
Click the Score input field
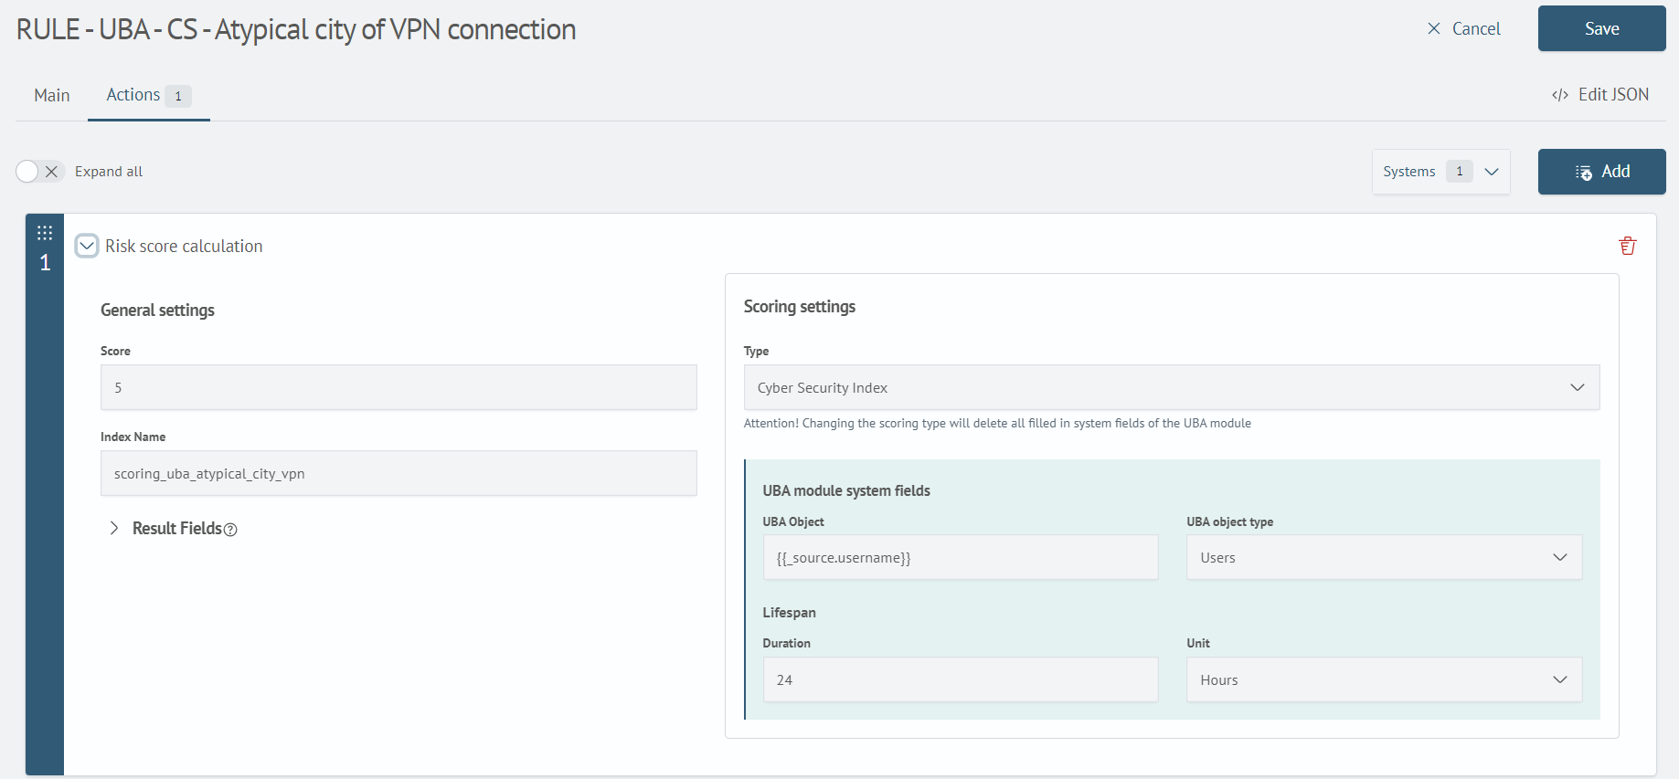[398, 387]
